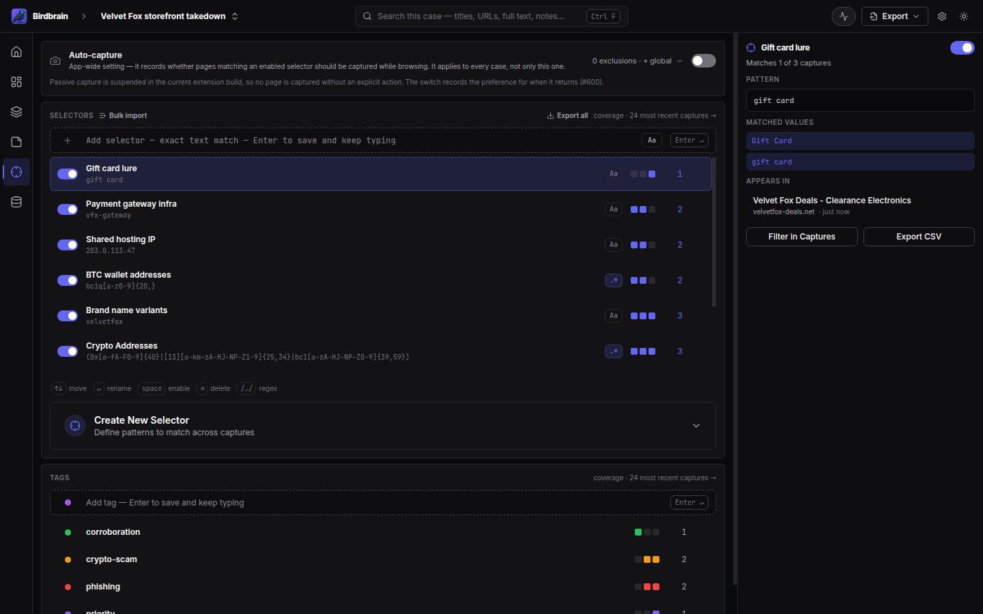
Task: Click the green dot beside corroboration tag
Action: point(68,532)
